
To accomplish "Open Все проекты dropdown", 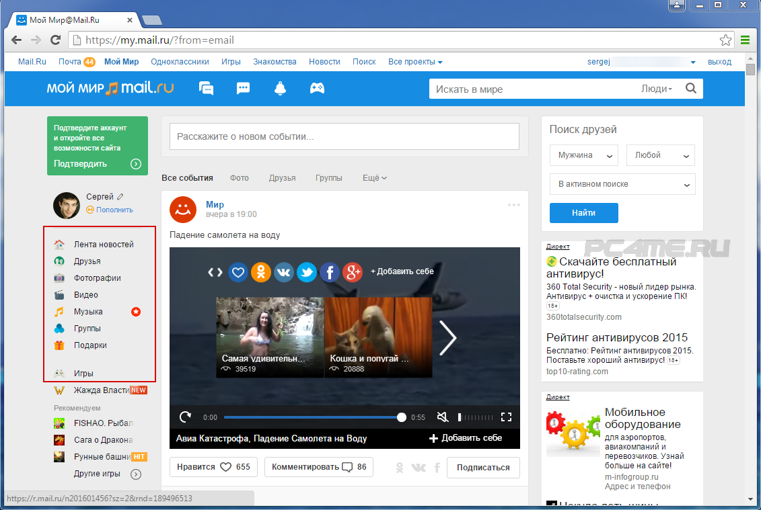I will point(415,62).
